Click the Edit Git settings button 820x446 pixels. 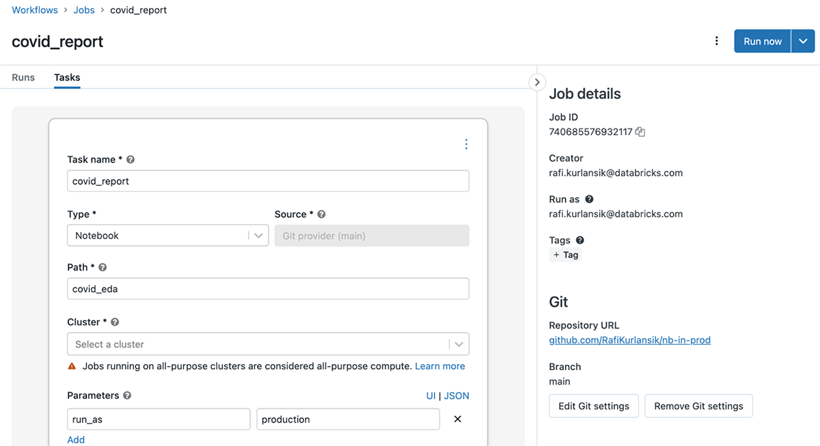click(594, 406)
